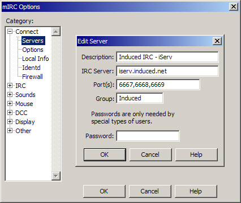This screenshot has width=241, height=203.
Task: Select the Sounds tree label
Action: point(25,95)
